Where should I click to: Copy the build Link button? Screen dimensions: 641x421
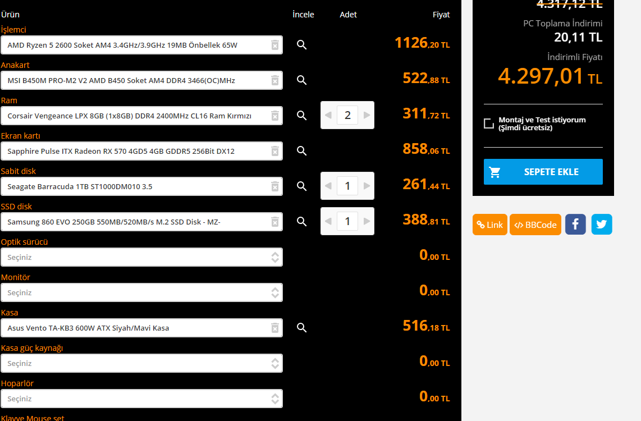point(490,225)
